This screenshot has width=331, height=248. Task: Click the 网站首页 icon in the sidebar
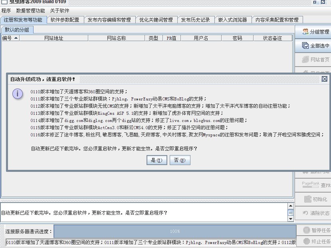point(305,59)
